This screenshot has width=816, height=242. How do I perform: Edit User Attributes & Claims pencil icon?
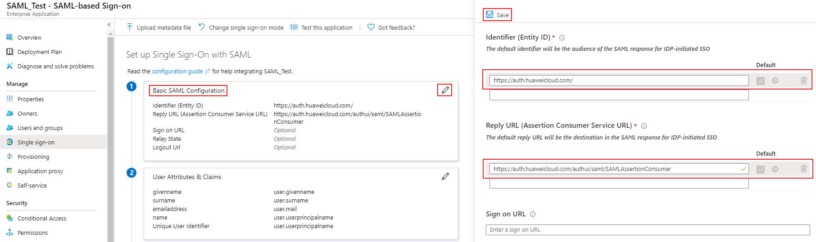coord(445,176)
